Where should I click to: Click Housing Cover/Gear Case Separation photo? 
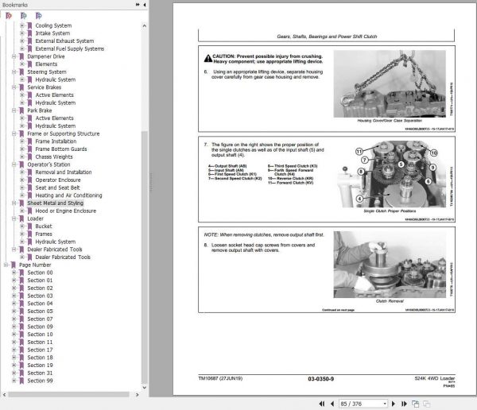pyautogui.click(x=390, y=83)
